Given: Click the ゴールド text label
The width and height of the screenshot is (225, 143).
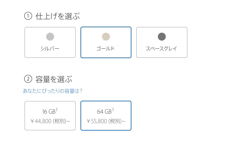Looking at the screenshot, I should point(106,48).
